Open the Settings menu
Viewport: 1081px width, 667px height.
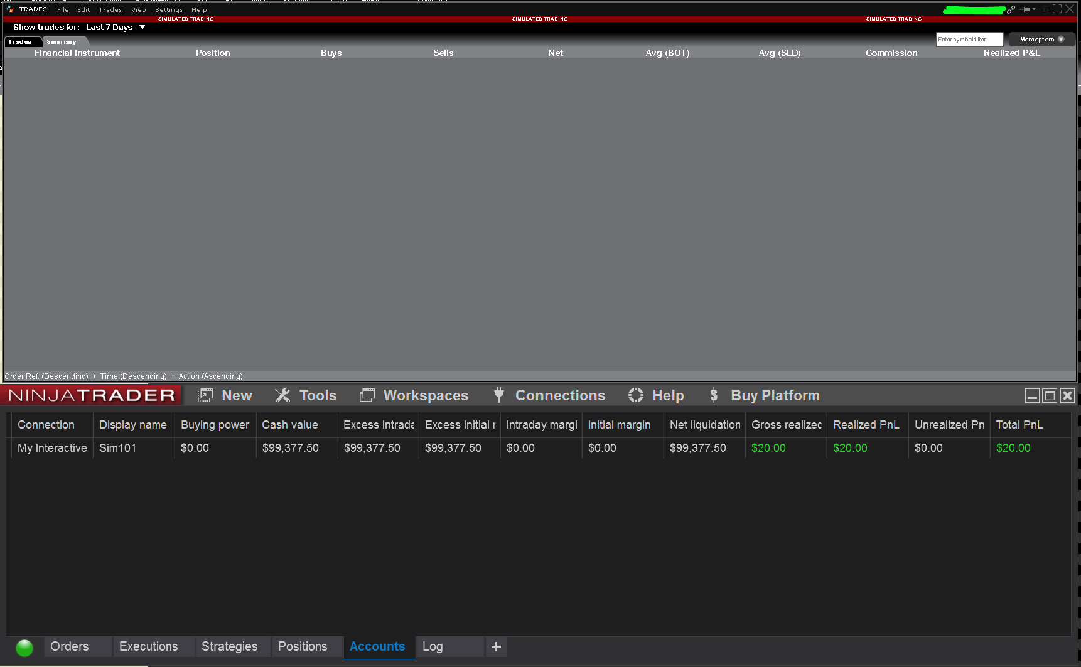pyautogui.click(x=168, y=9)
